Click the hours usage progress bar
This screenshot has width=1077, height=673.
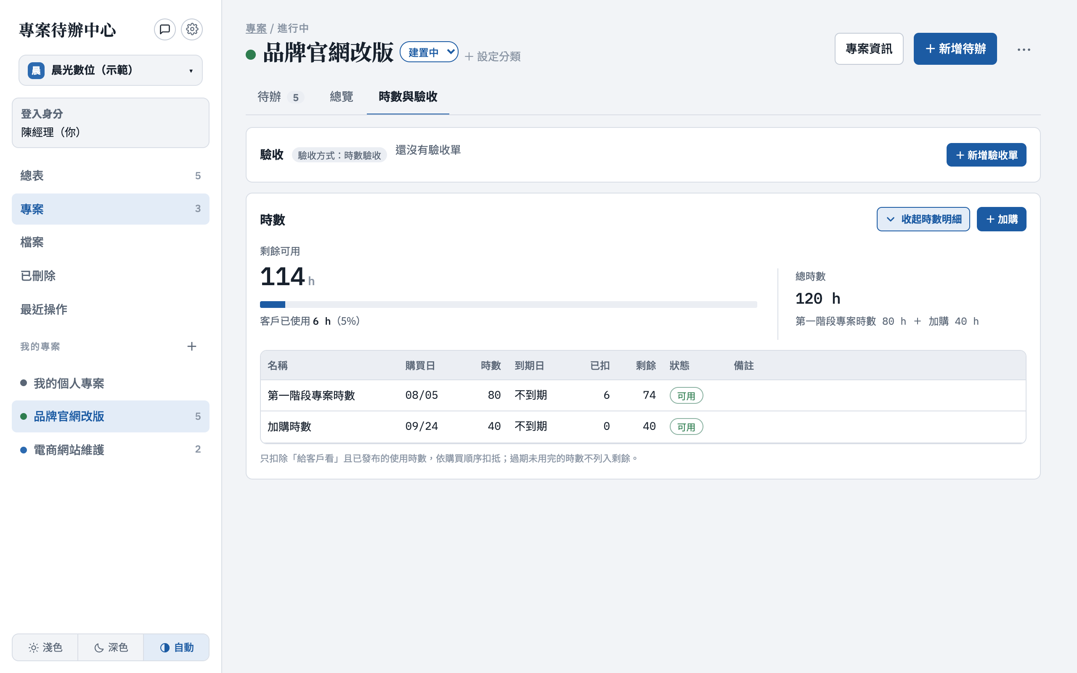click(x=508, y=305)
